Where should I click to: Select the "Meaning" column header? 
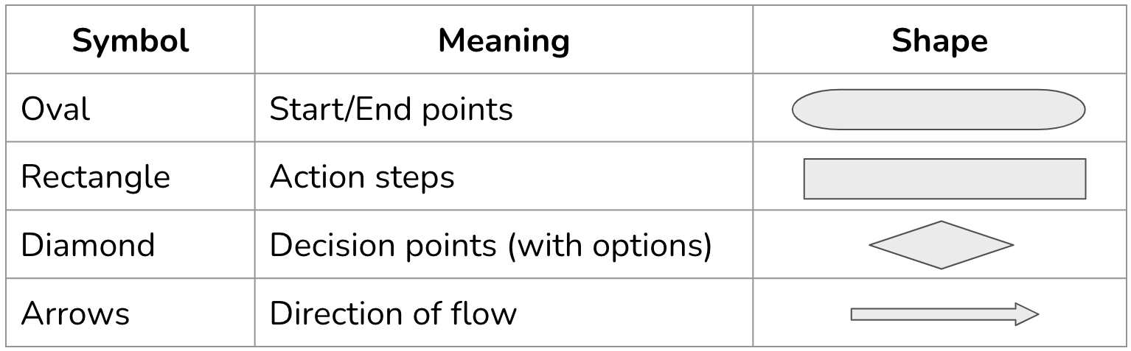click(x=504, y=41)
